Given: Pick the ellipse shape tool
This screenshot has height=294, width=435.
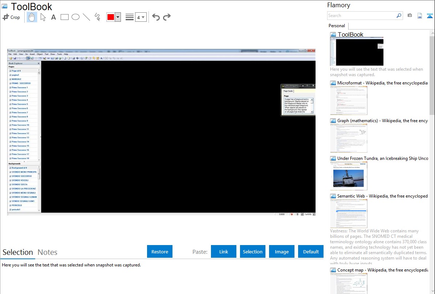Looking at the screenshot, I should click(x=76, y=17).
